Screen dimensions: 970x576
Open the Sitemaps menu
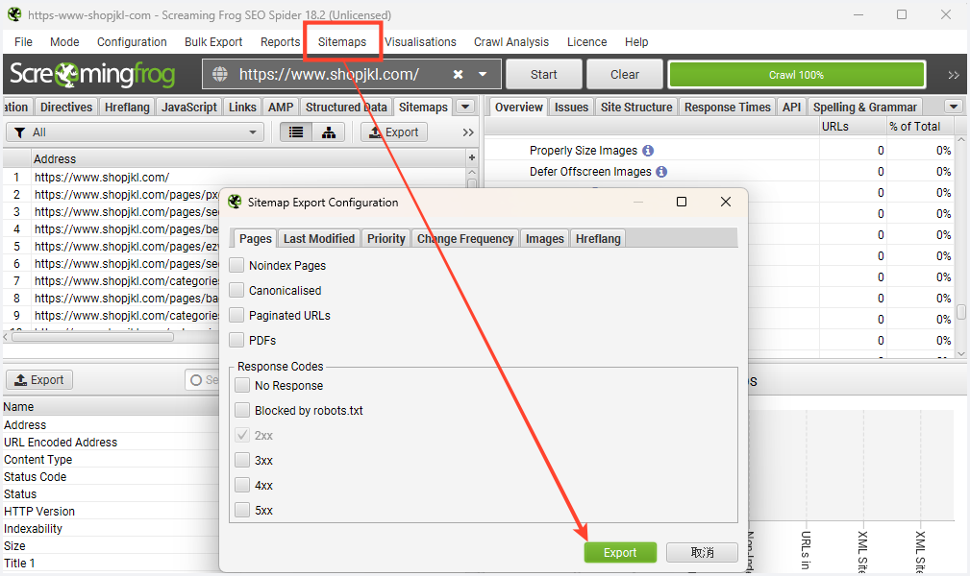coord(342,42)
